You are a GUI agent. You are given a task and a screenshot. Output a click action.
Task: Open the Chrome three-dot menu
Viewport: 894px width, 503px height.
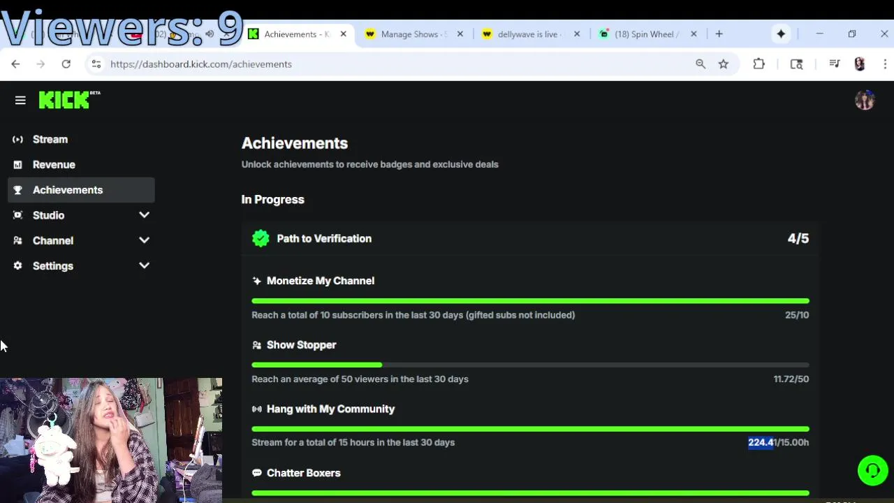[x=885, y=64]
